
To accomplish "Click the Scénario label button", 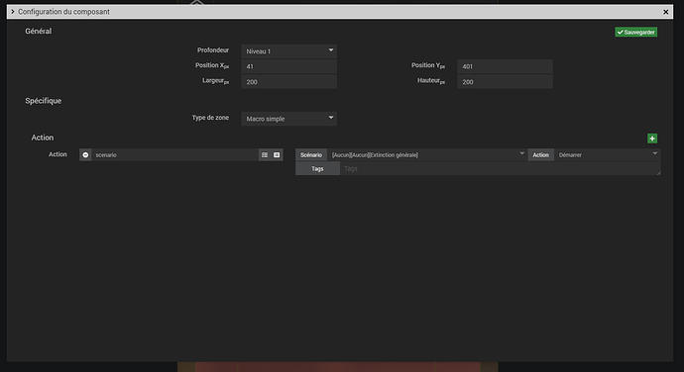I will click(311, 154).
